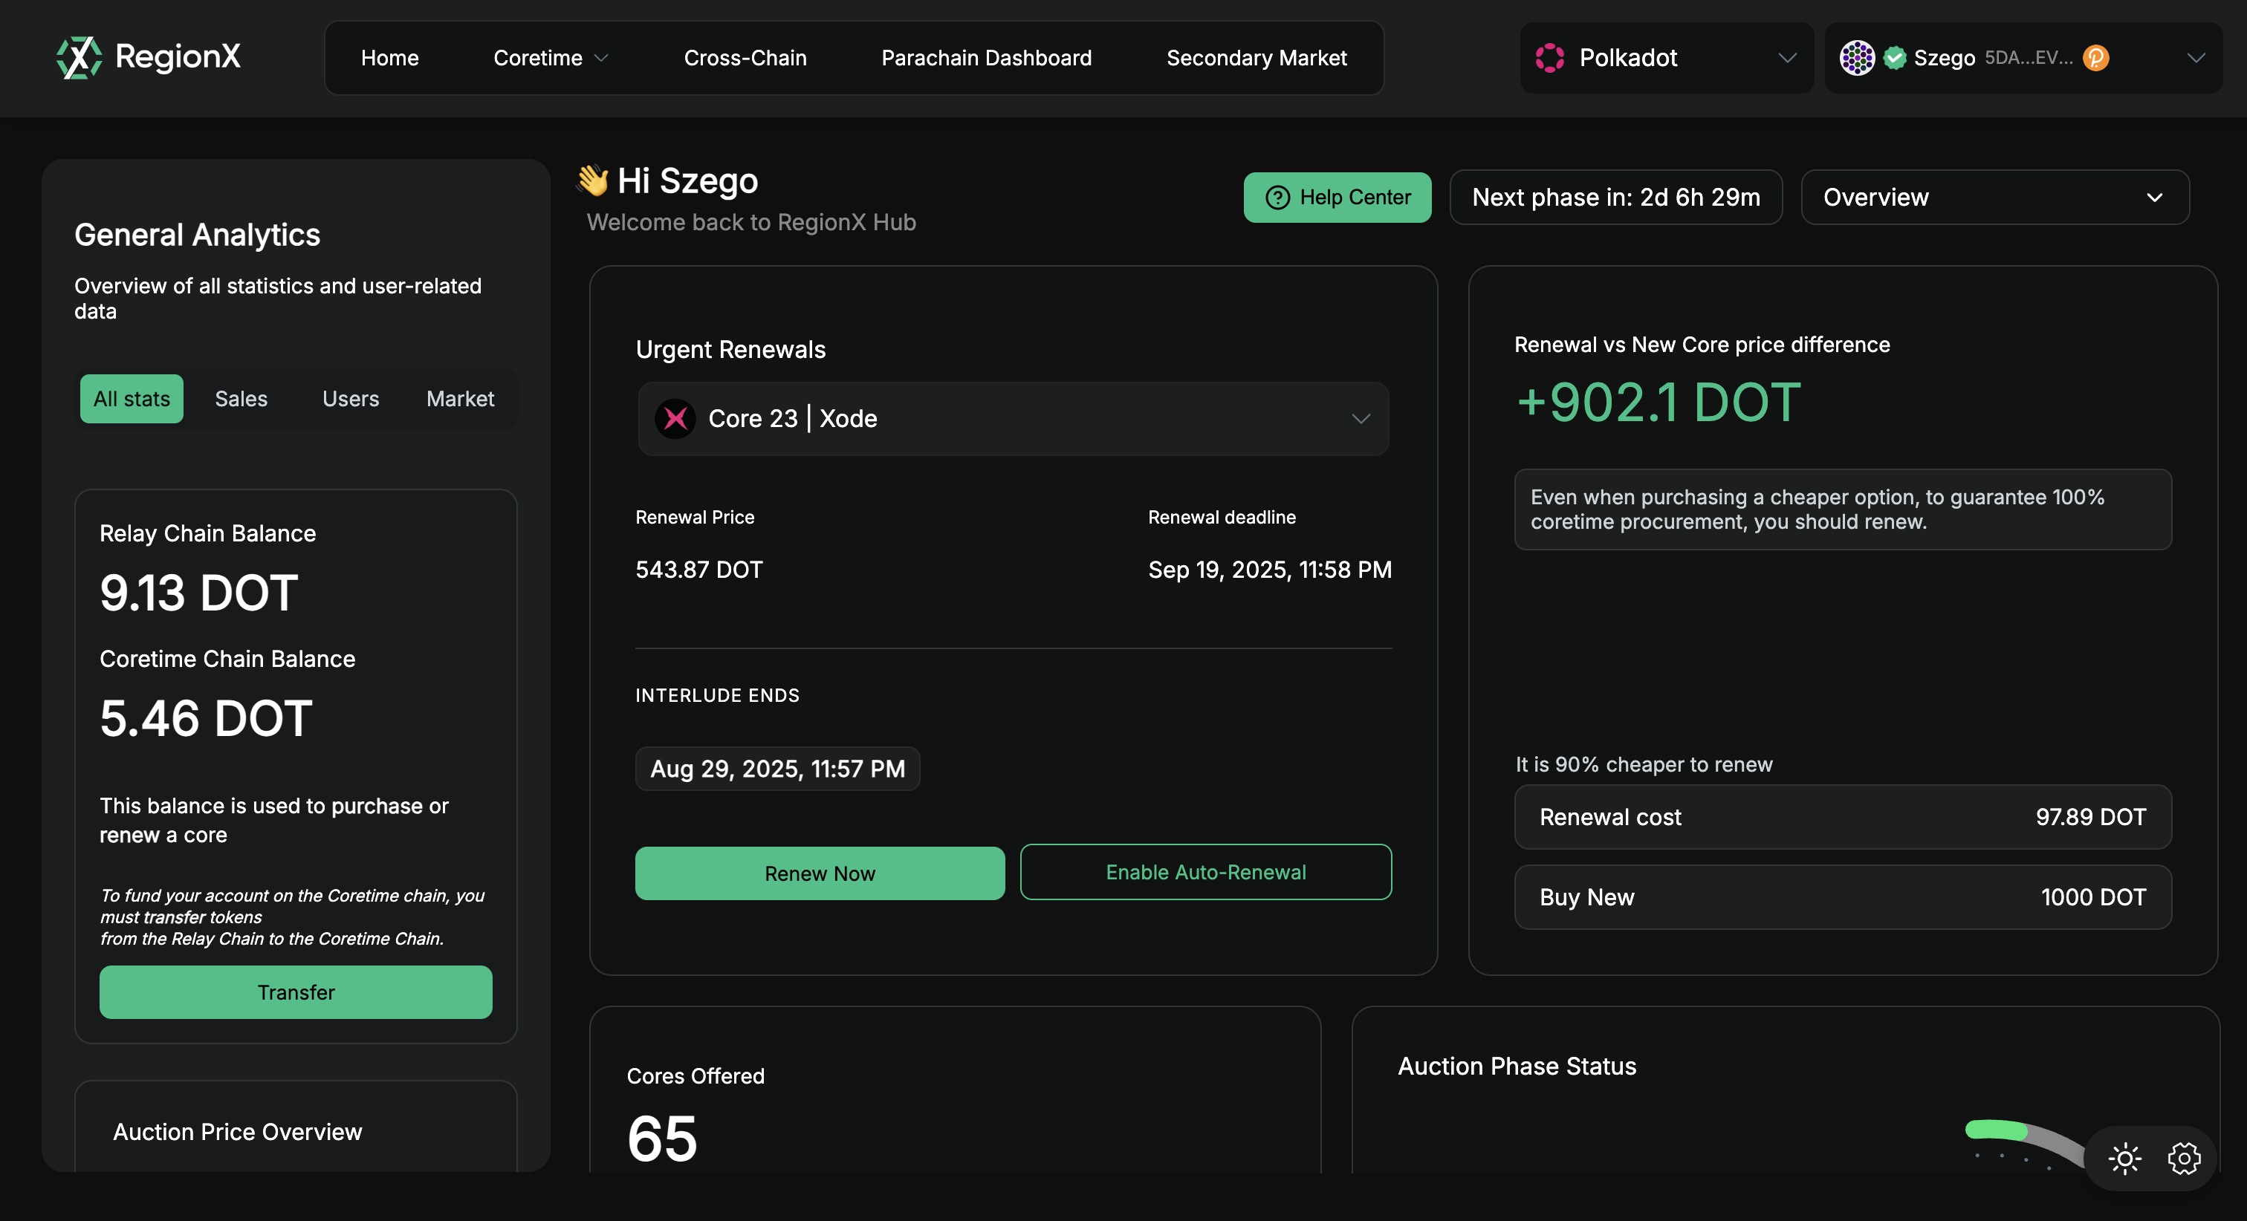The height and width of the screenshot is (1221, 2247).
Task: Click the Next phase countdown chip
Action: click(x=1615, y=197)
